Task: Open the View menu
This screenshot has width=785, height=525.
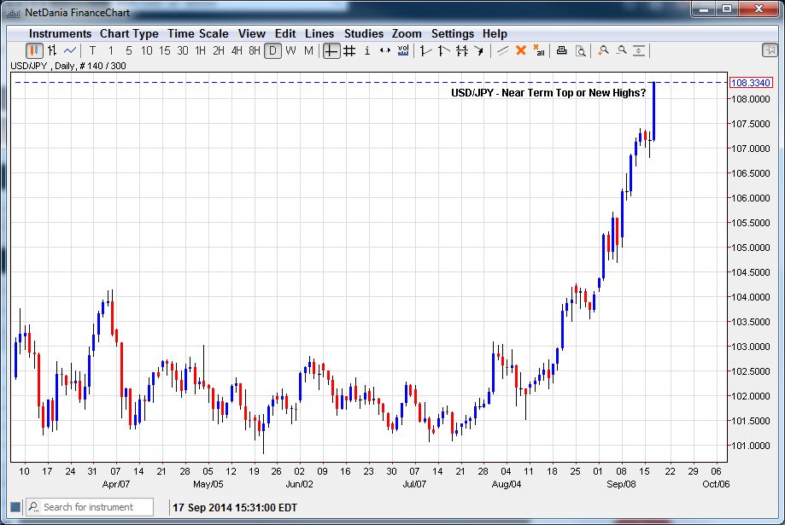Action: pyautogui.click(x=252, y=33)
